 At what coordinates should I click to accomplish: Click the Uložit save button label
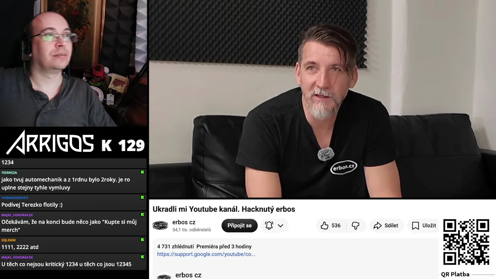tap(429, 226)
